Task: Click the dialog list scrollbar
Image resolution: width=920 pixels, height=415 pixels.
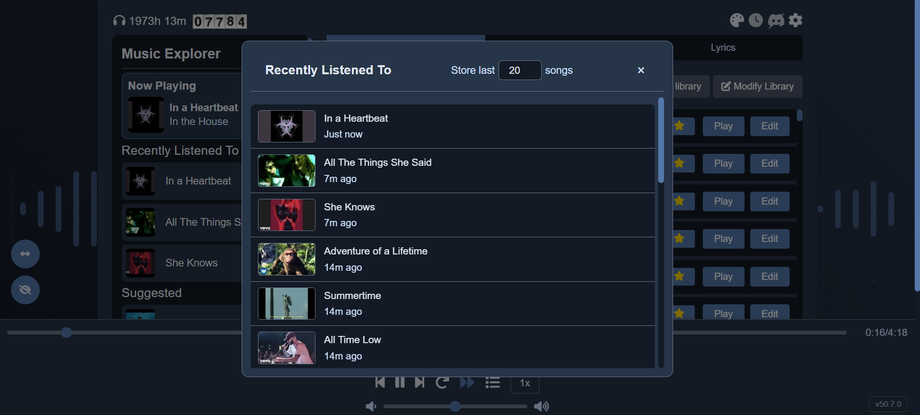Action: point(661,140)
